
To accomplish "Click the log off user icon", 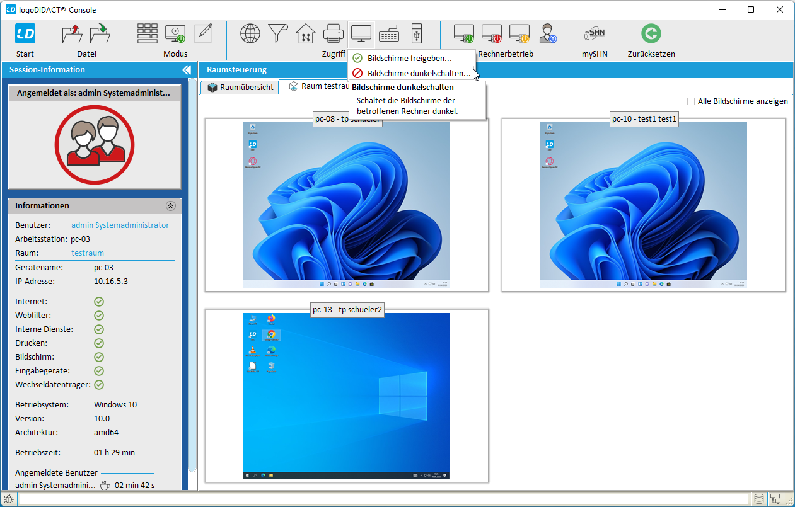I will (547, 33).
